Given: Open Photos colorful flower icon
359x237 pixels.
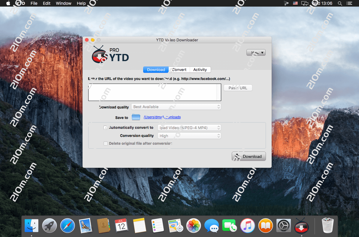Looking at the screenshot, I should click(x=194, y=226).
